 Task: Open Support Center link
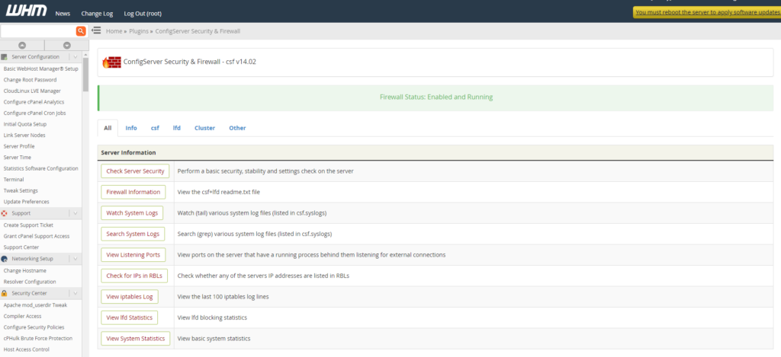[21, 247]
